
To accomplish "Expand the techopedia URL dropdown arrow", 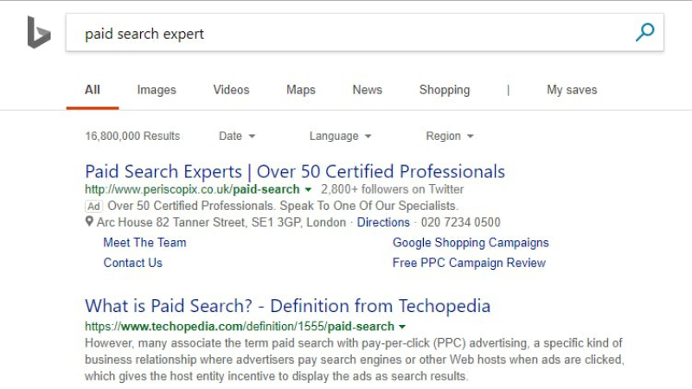I will click(401, 326).
